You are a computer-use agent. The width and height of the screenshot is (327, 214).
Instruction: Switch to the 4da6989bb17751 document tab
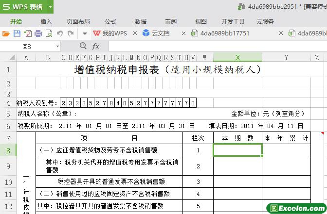(x=220, y=33)
